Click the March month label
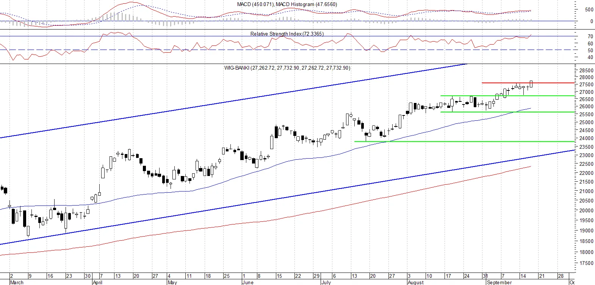 (x=17, y=282)
